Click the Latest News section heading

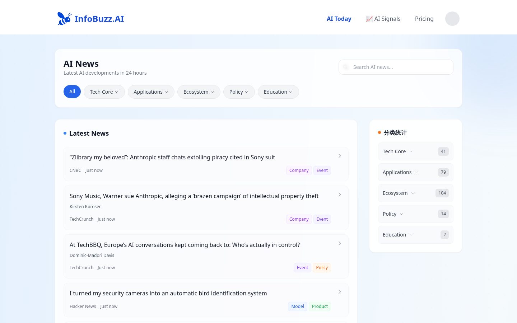89,134
